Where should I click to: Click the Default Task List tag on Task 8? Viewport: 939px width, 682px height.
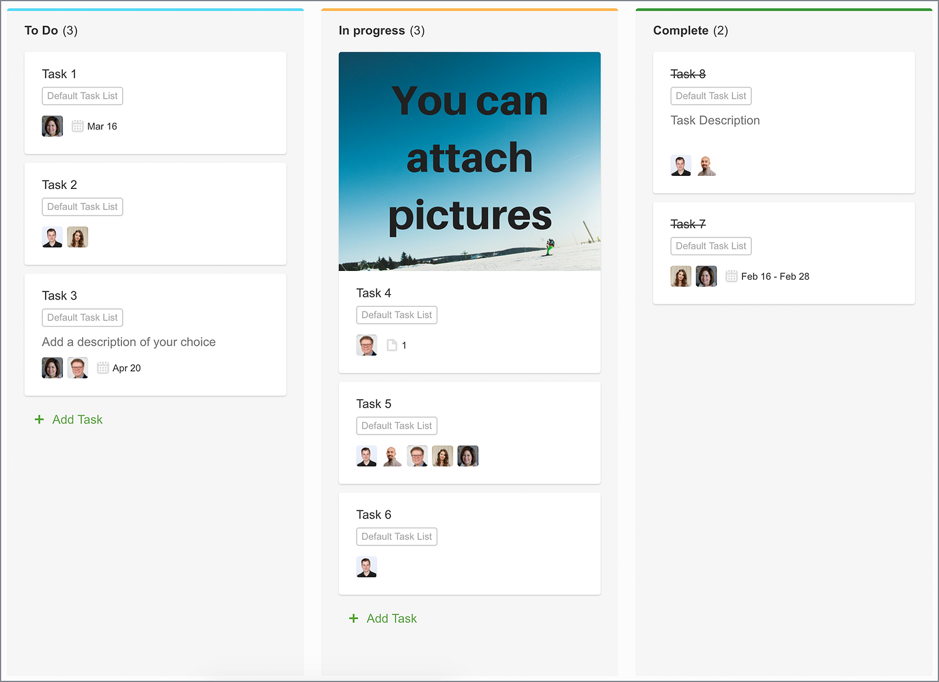coord(711,96)
